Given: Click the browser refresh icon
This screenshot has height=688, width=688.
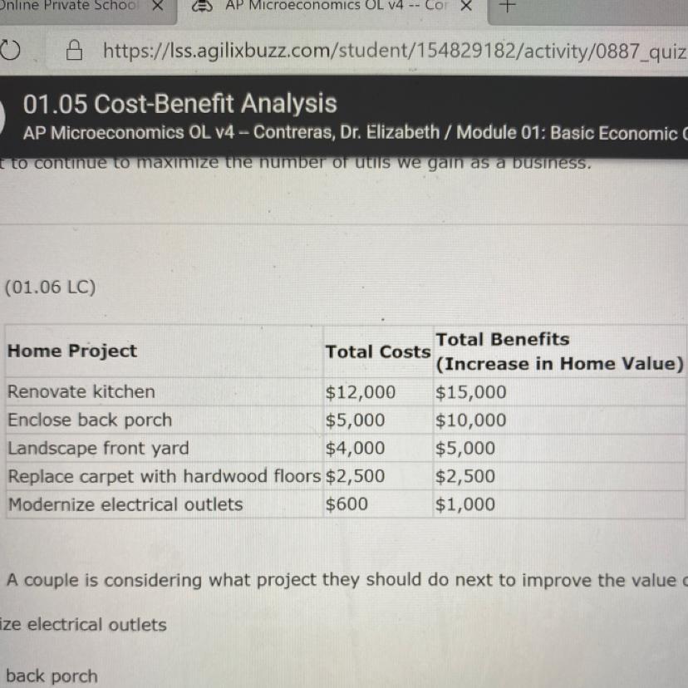Looking at the screenshot, I should coord(10,50).
